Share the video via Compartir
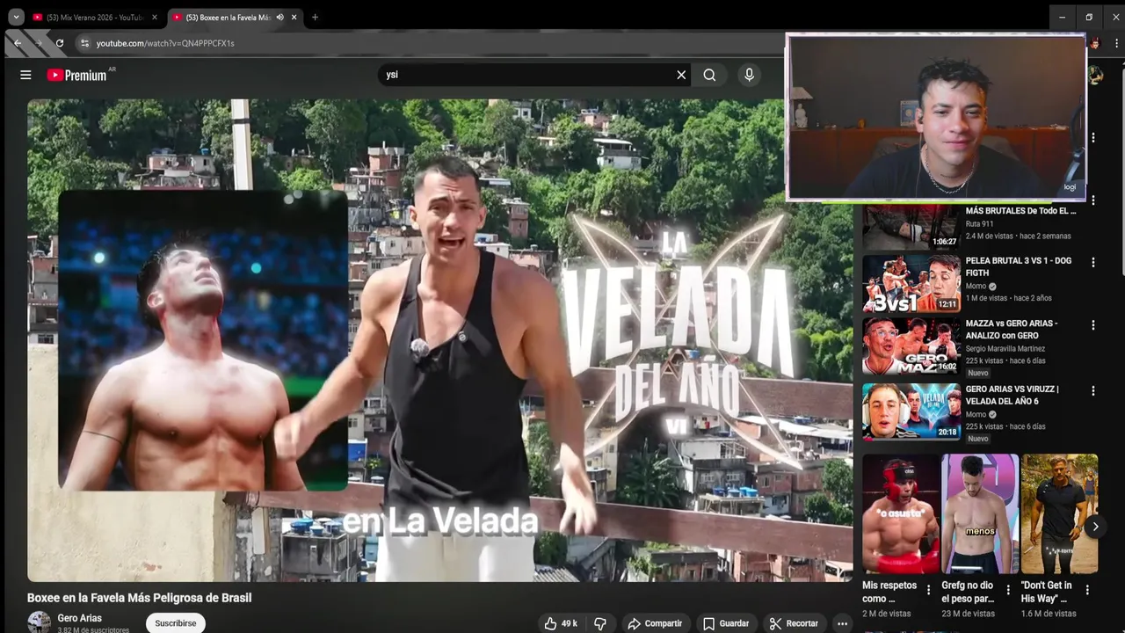 point(655,623)
